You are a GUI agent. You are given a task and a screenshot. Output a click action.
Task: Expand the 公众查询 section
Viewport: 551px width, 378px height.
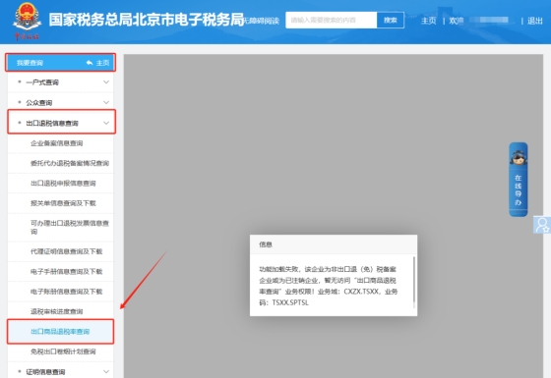click(x=60, y=102)
